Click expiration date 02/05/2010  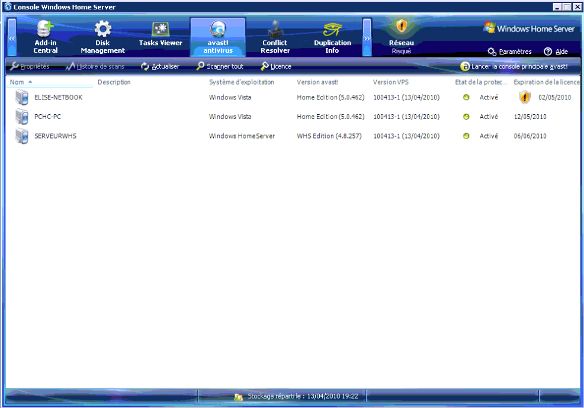click(x=554, y=98)
